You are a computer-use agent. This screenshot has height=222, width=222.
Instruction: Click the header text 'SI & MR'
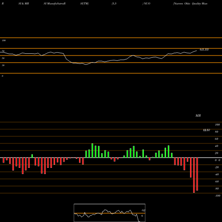click(24, 4)
